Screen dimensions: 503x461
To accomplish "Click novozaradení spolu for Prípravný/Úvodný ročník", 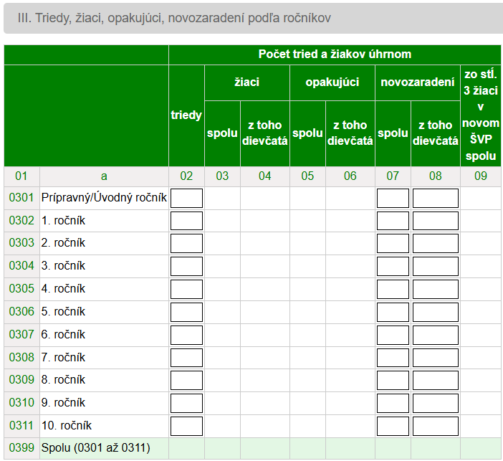I will point(393,198).
